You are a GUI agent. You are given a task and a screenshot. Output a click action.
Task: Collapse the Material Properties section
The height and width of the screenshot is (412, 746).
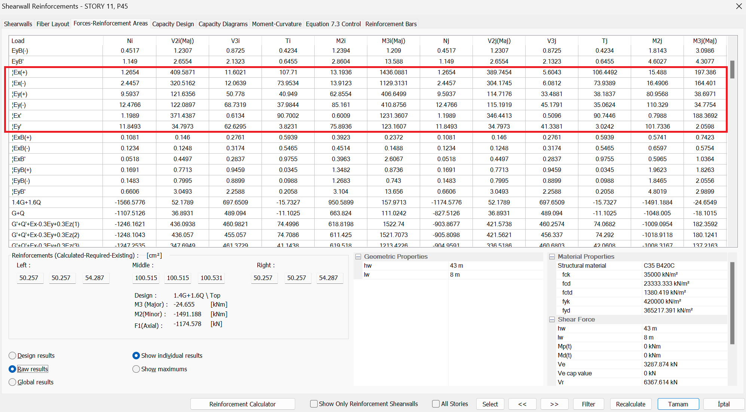[x=552, y=256]
